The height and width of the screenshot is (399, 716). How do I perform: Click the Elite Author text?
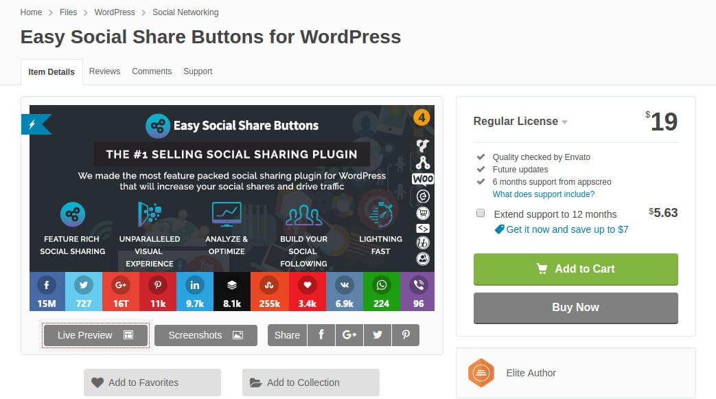point(531,373)
